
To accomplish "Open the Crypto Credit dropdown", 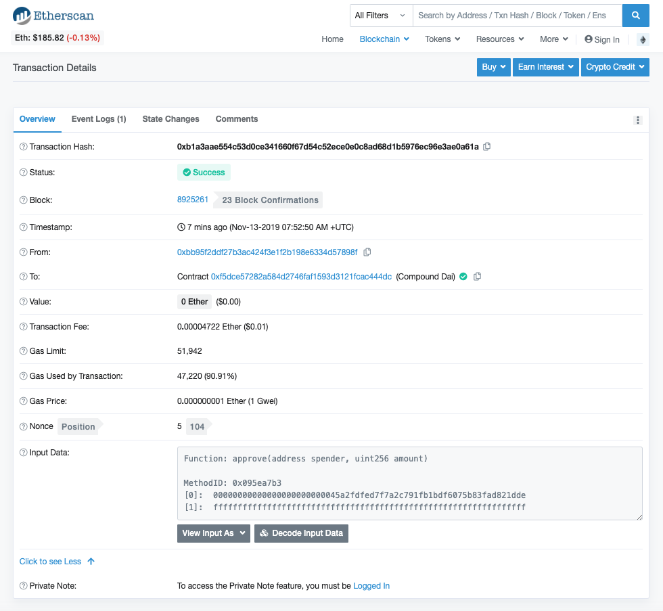I will tap(615, 67).
